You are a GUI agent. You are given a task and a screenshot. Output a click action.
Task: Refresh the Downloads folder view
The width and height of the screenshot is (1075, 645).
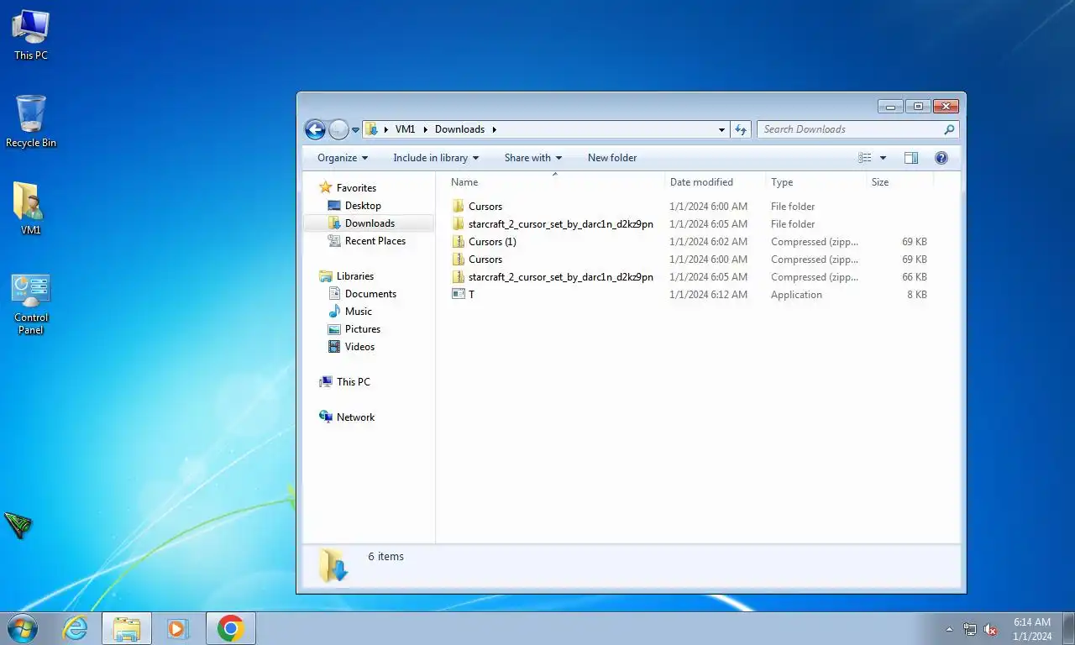[x=741, y=129]
